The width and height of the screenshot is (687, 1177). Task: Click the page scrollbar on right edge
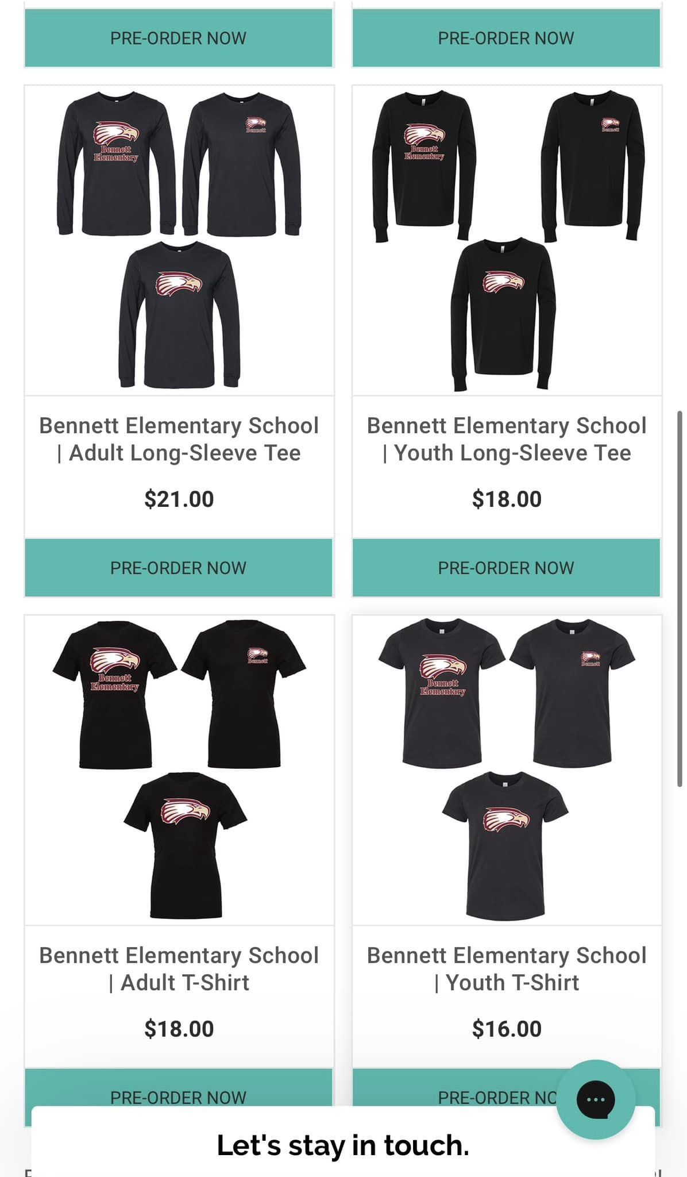[680, 598]
